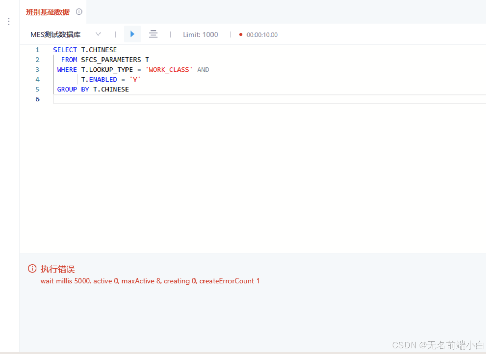Open the info icon beside 班别基础数据 tab
Screen dimensions: 486x354
click(x=79, y=11)
